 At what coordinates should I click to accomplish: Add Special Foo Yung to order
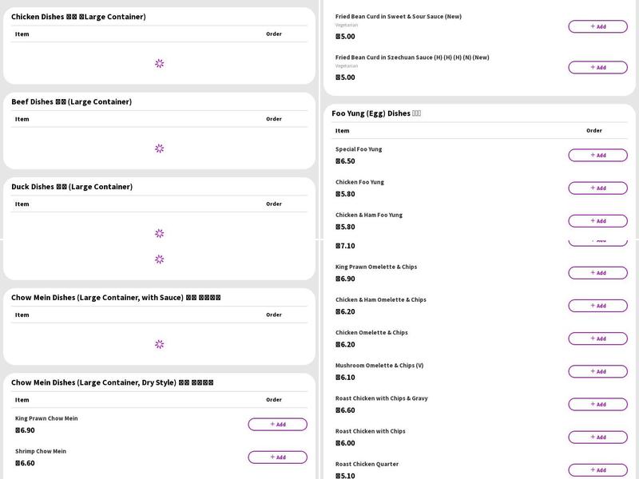pyautogui.click(x=597, y=155)
